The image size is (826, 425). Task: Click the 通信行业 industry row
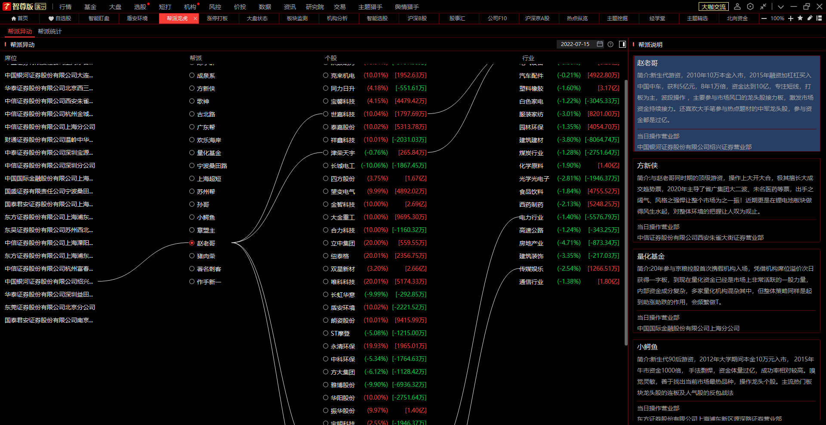569,281
